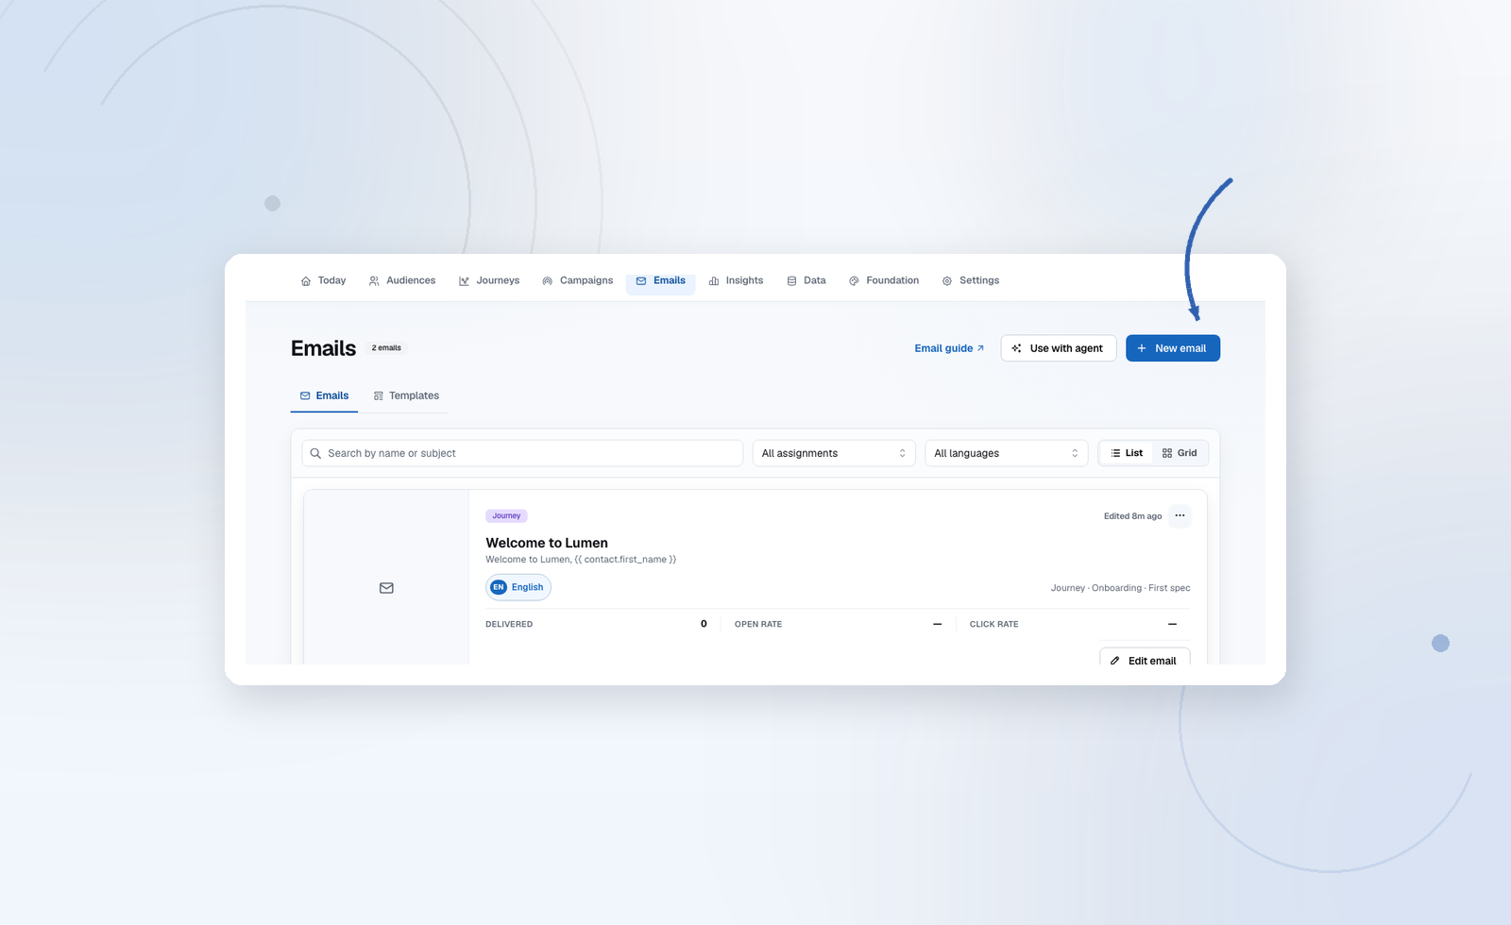
Task: Select the Emails nav item
Action: tap(660, 280)
